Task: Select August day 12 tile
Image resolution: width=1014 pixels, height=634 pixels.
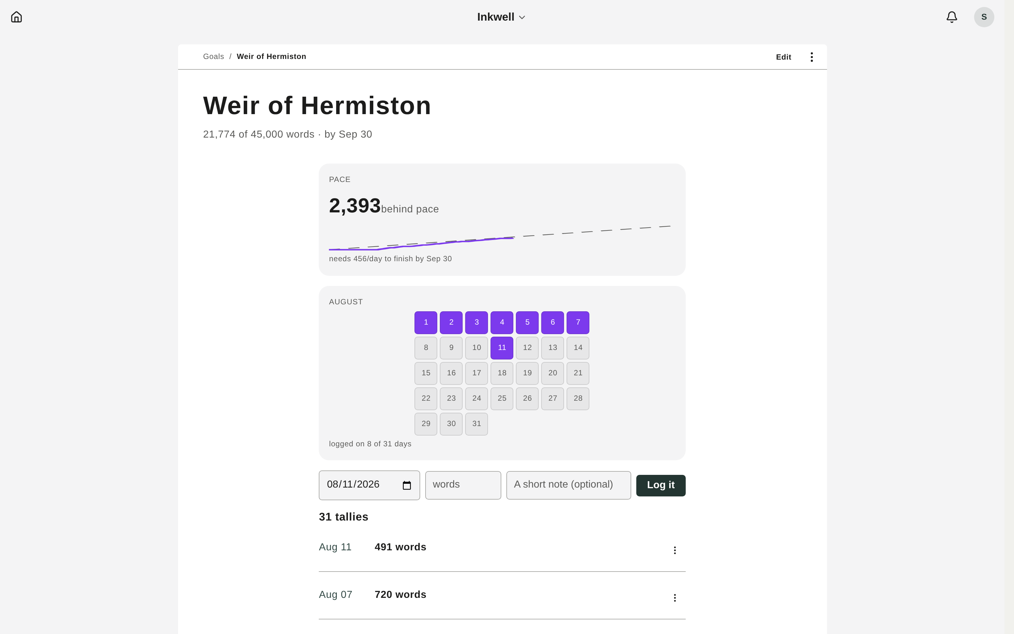Action: [x=527, y=348]
